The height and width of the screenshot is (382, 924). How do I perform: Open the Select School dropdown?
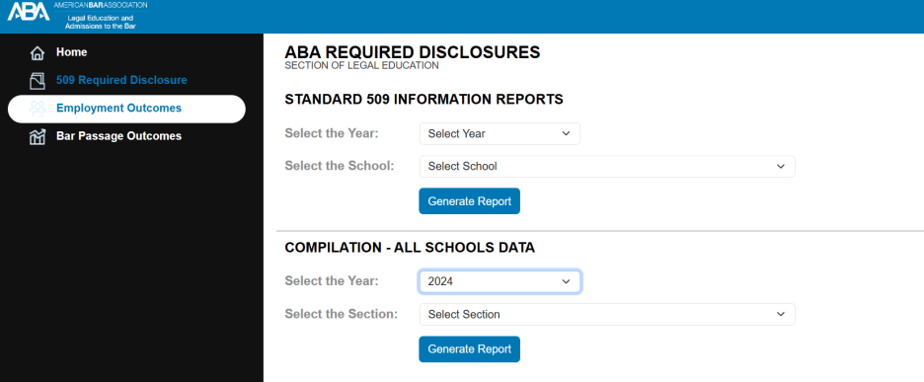(x=607, y=166)
